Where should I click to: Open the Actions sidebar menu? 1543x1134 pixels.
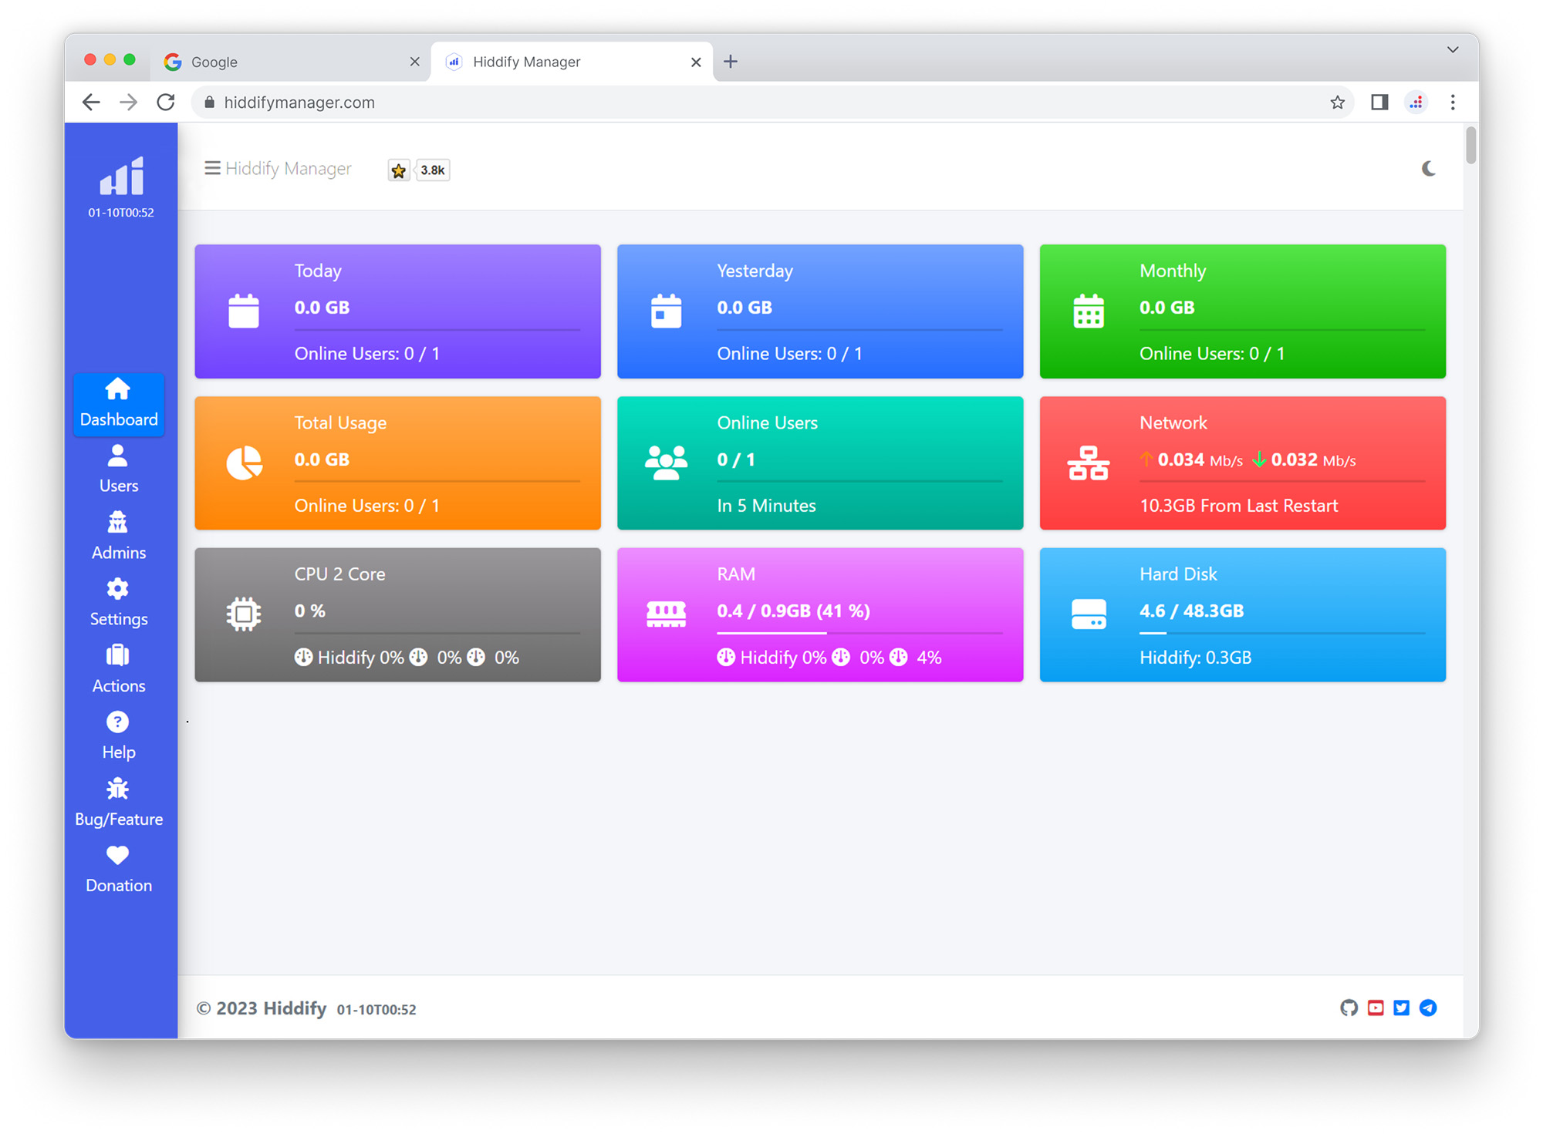click(118, 668)
